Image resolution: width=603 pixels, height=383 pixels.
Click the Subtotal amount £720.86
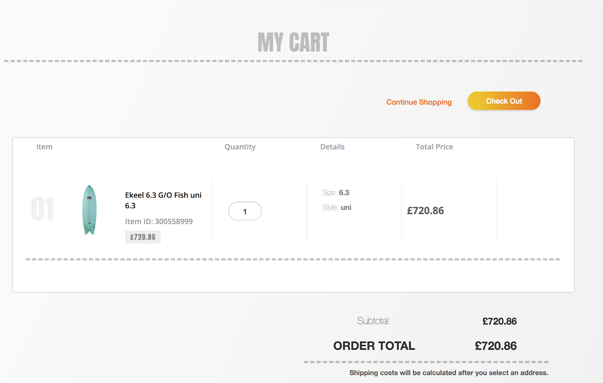(x=499, y=322)
